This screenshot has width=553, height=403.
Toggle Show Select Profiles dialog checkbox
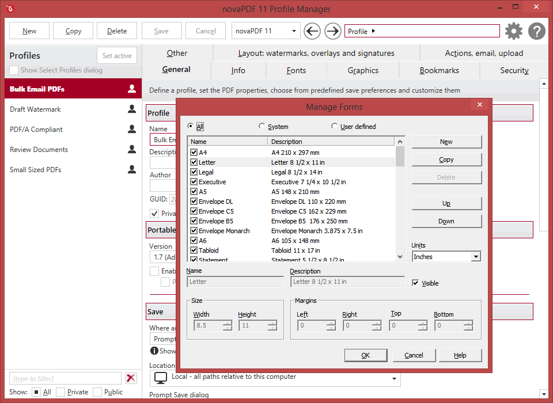pos(14,70)
